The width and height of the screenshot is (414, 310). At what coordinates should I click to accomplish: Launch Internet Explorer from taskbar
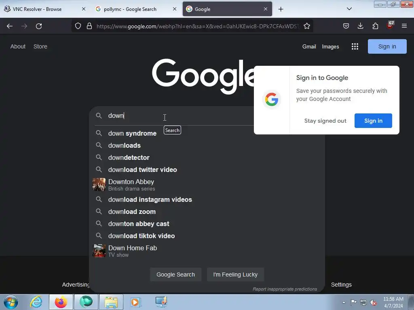[36, 302]
